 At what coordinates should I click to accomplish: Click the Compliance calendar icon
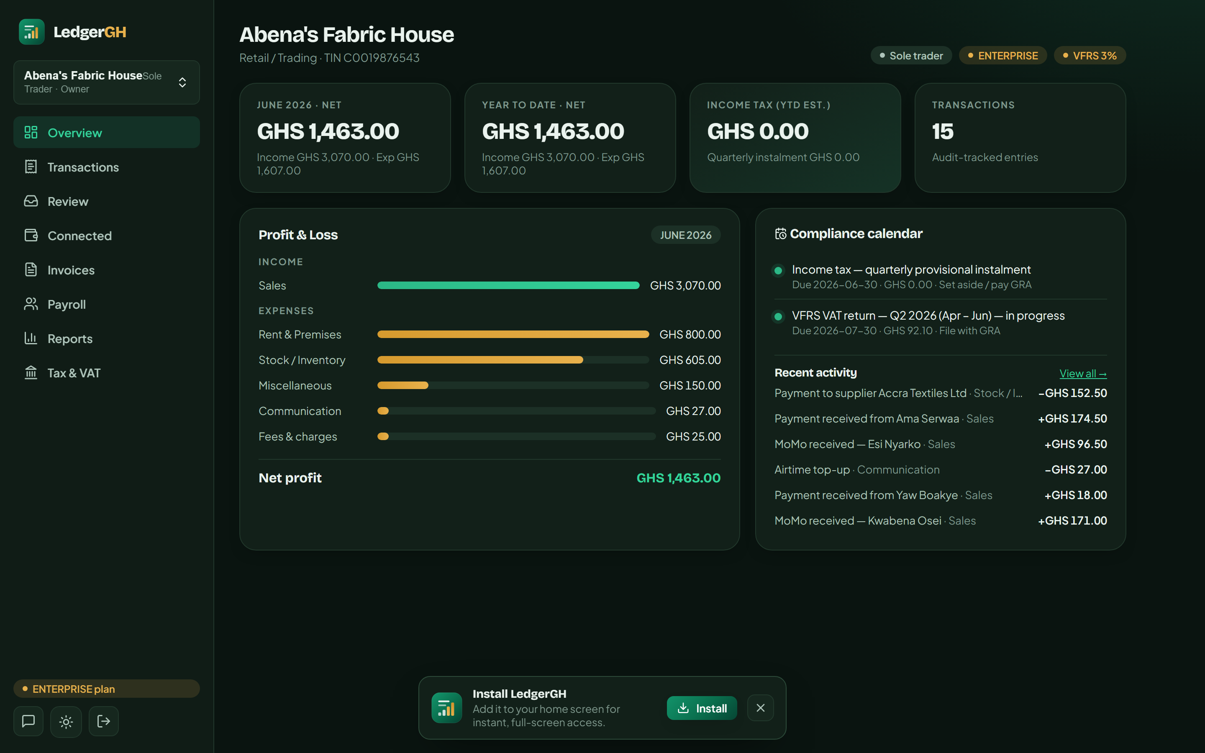780,233
